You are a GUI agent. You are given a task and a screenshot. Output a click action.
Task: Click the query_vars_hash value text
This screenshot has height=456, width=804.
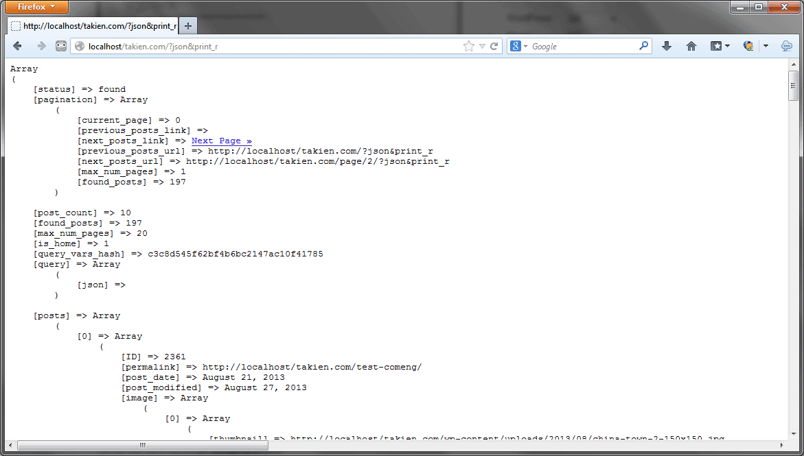pyautogui.click(x=236, y=254)
